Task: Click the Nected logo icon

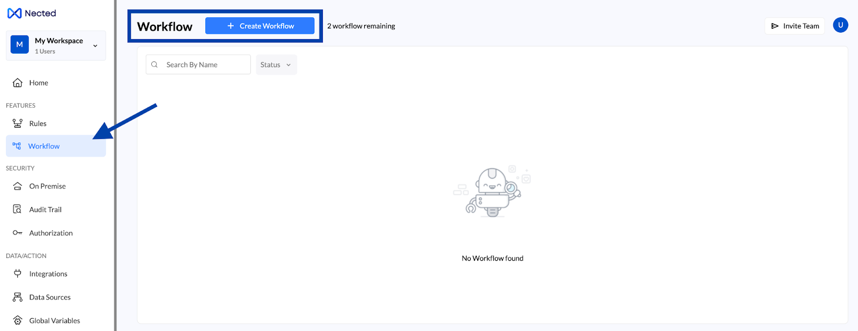Action: pos(14,13)
